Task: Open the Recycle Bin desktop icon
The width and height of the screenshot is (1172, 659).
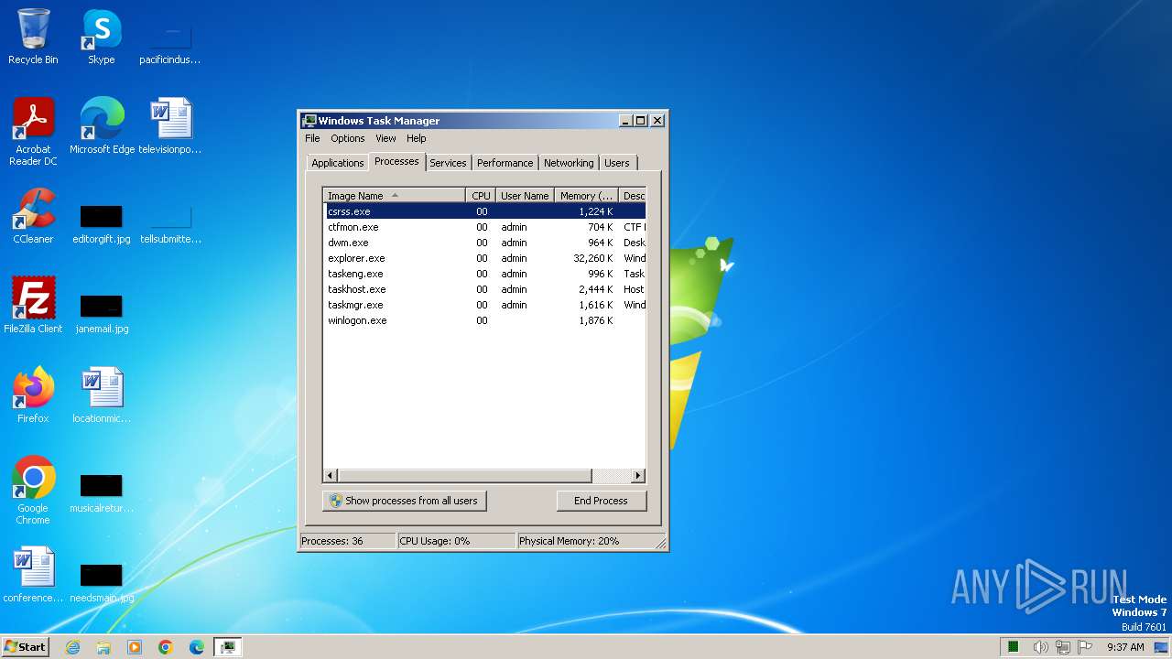Action: [33, 37]
